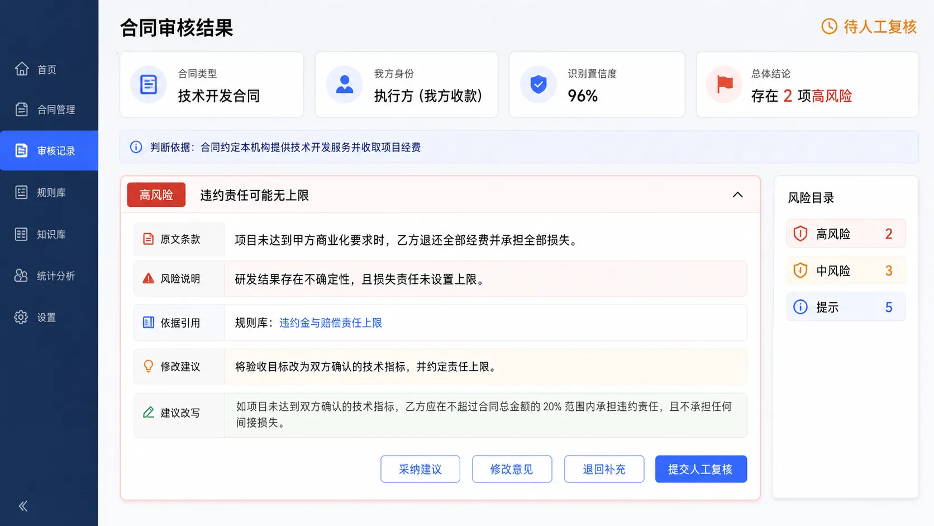Open the 规则库 menu item
The image size is (934, 526).
[49, 192]
